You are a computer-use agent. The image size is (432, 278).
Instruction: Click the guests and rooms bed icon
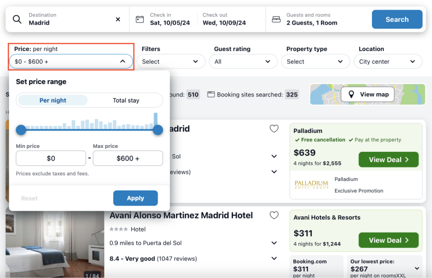(276, 19)
